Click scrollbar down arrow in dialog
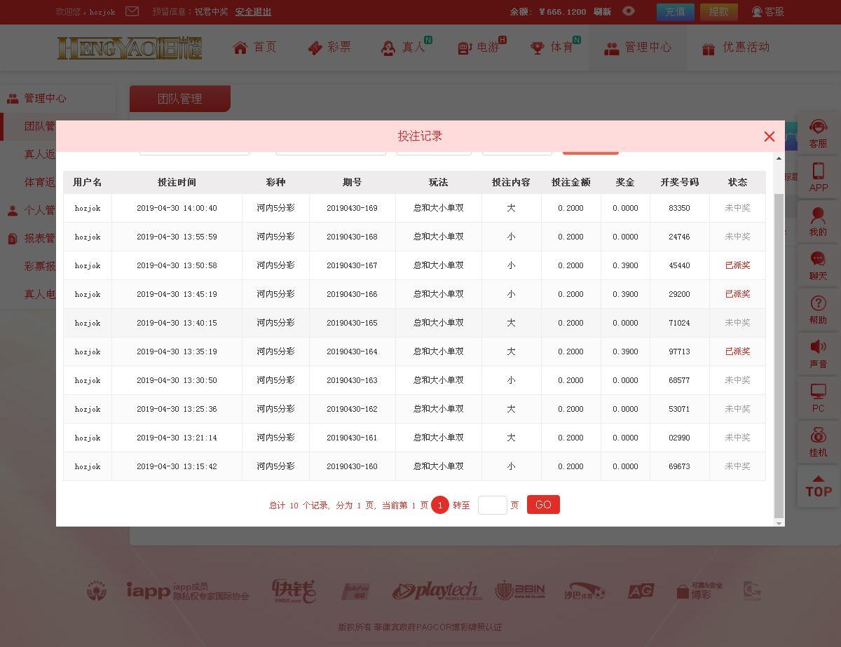The height and width of the screenshot is (647, 841). (779, 522)
